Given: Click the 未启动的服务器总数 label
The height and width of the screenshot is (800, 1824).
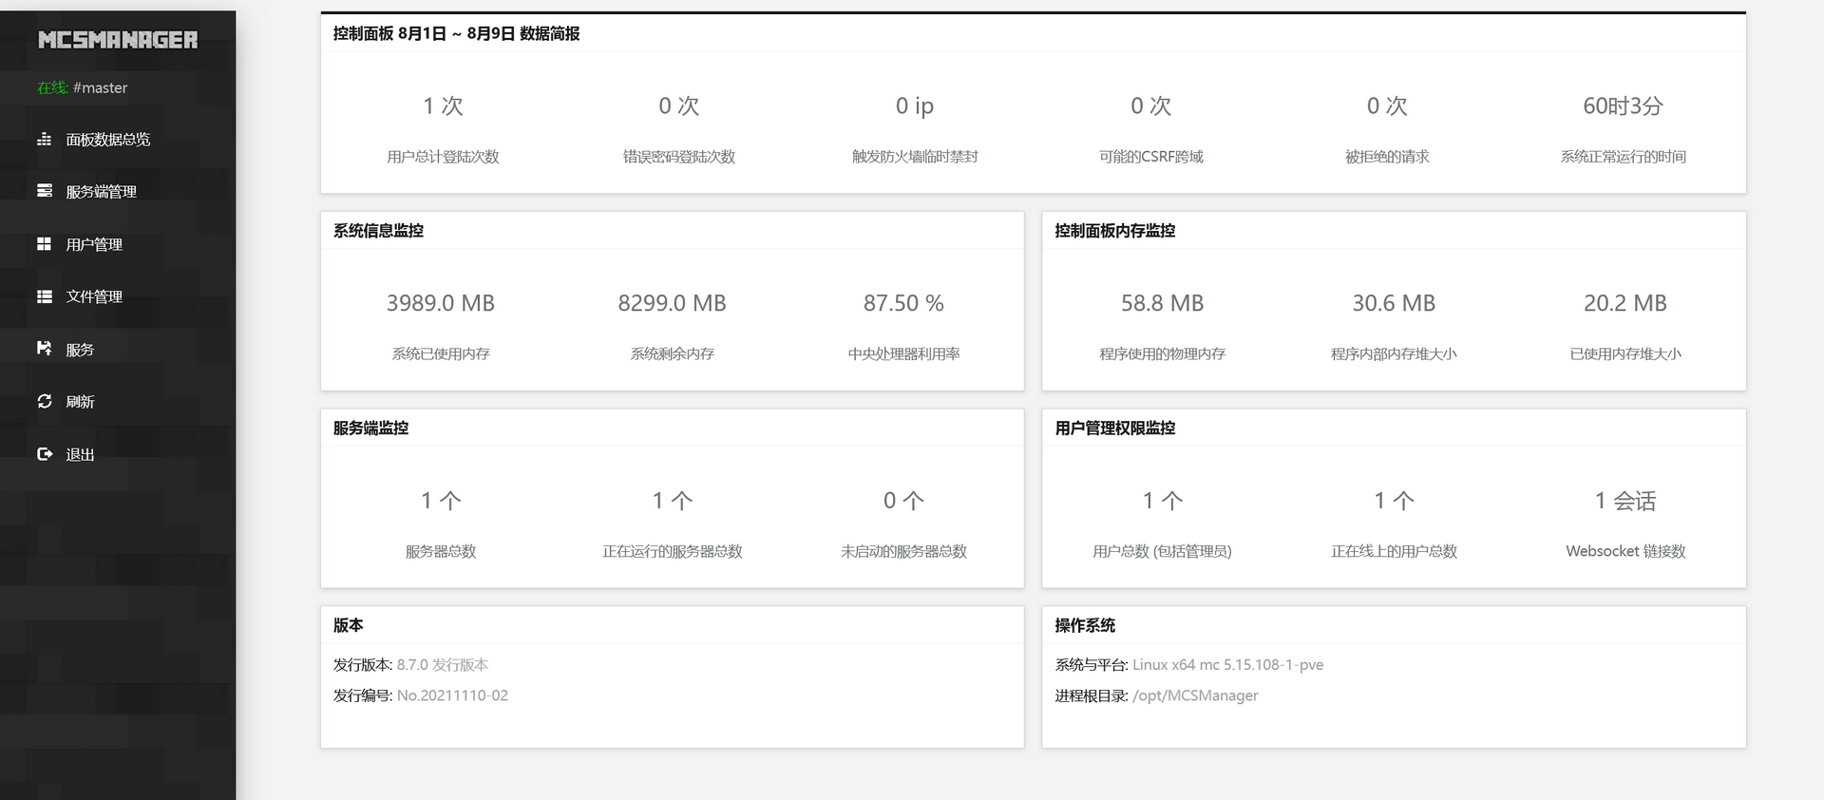Looking at the screenshot, I should click(x=903, y=552).
